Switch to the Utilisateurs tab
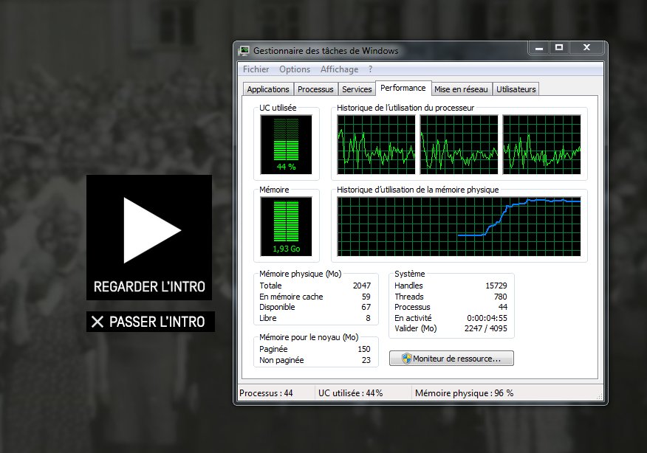Image resolution: width=647 pixels, height=453 pixels. click(x=516, y=89)
